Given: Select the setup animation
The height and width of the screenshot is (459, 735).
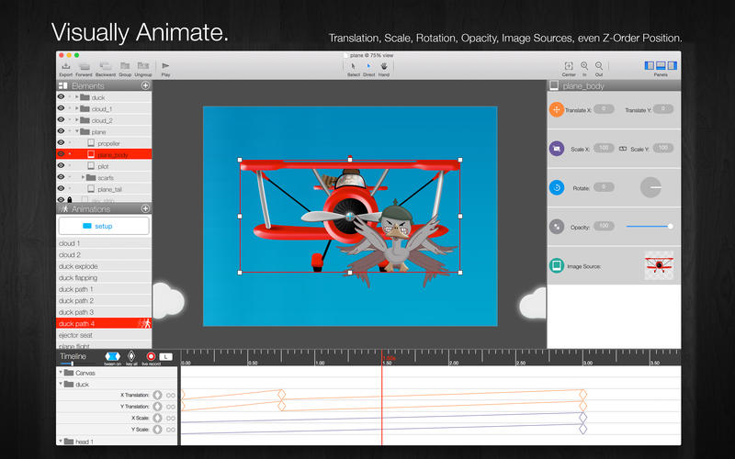Looking at the screenshot, I should click(x=104, y=226).
